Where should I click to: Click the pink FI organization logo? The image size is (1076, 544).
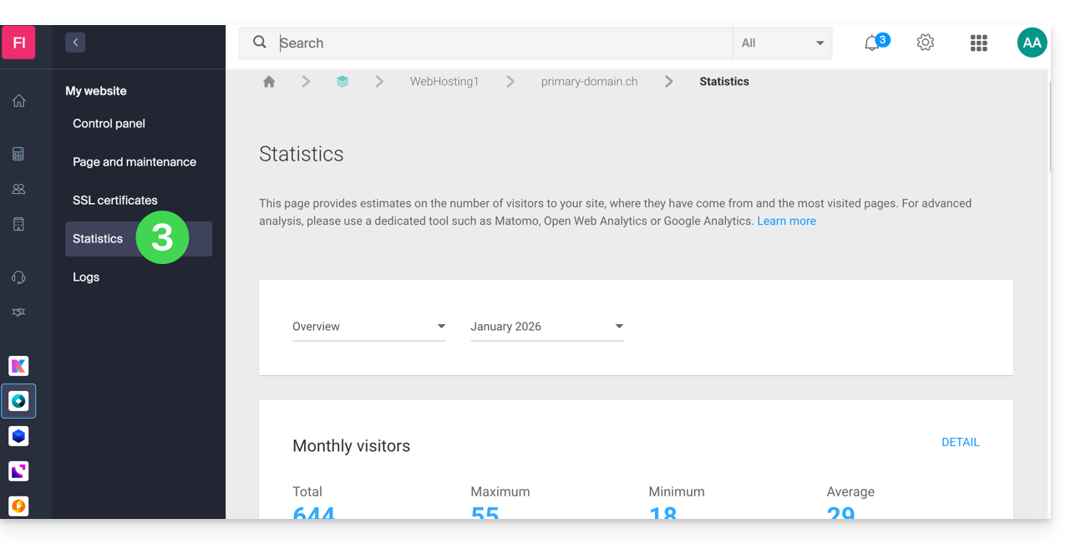tap(18, 43)
